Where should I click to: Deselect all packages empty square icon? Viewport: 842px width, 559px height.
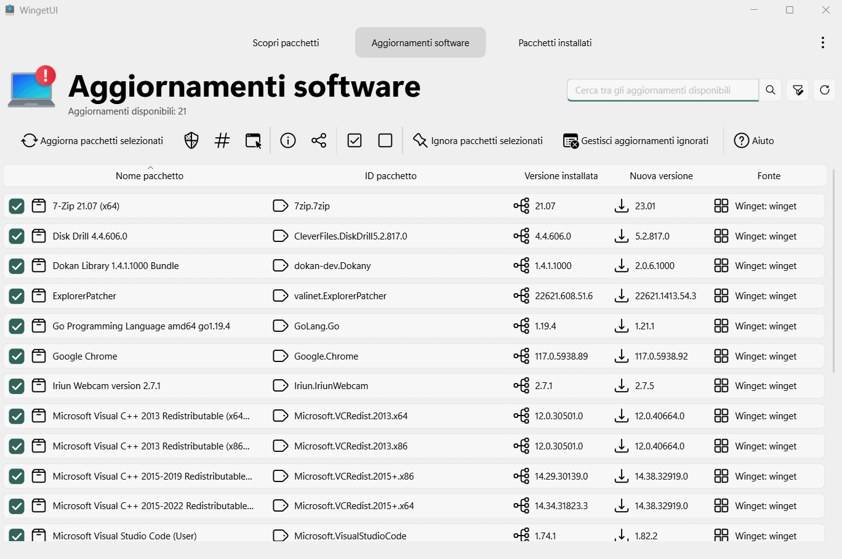[385, 140]
